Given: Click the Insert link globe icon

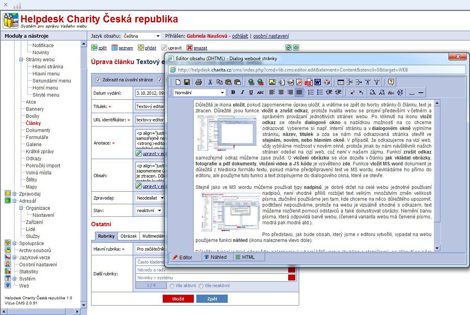Looking at the screenshot, I should pos(251,82).
